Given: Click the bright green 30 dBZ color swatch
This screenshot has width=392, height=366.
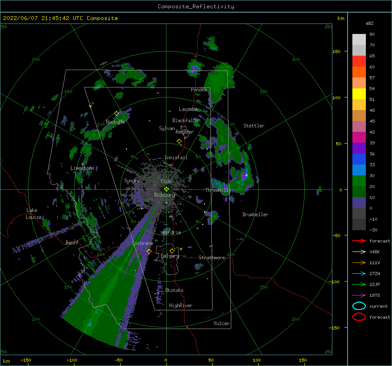Looking at the screenshot, I should click(x=359, y=181).
